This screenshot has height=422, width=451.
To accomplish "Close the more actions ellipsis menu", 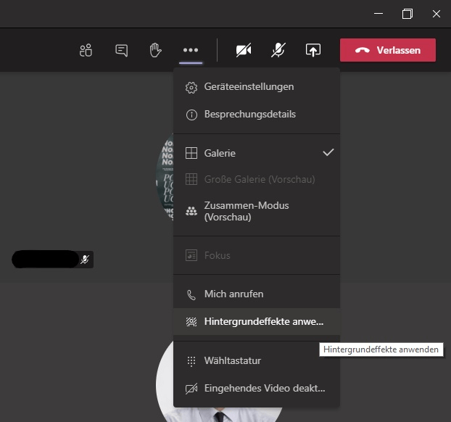I will [x=191, y=50].
